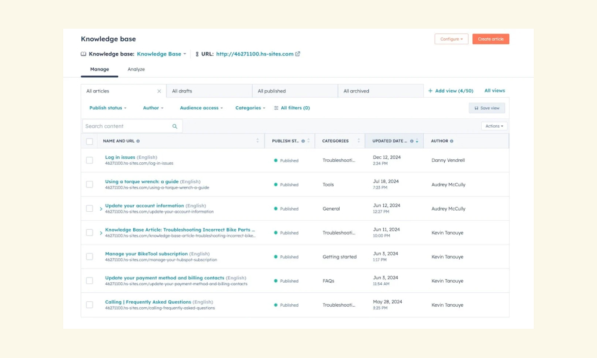Open the Publish status filter
The image size is (597, 358).
107,108
